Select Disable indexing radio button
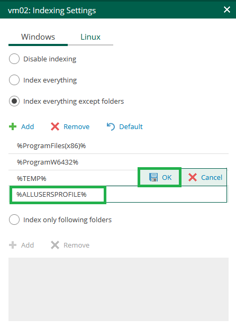The image size is (236, 328). pyautogui.click(x=14, y=59)
